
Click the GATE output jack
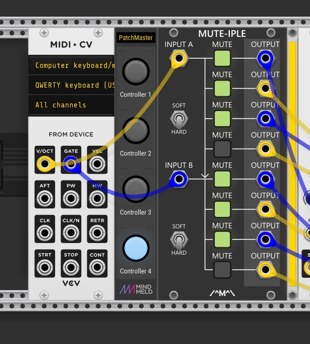point(71,163)
